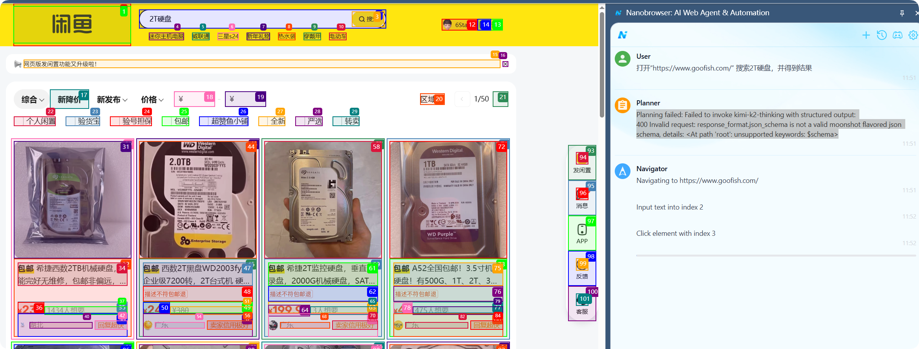Click 回复超快 on the WD Purple card
Image resolution: width=919 pixels, height=349 pixels.
486,325
